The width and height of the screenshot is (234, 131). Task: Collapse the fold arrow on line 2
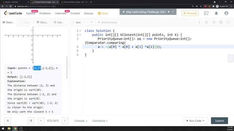point(80,35)
